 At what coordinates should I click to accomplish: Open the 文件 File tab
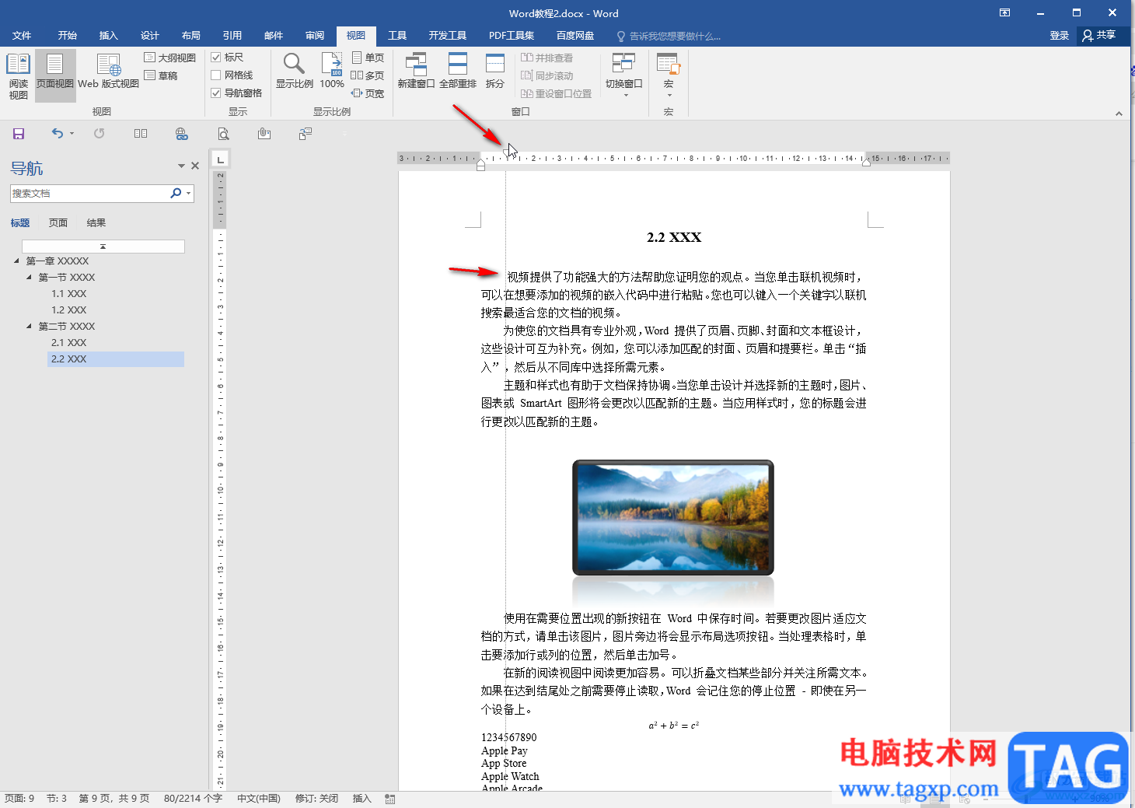point(22,36)
